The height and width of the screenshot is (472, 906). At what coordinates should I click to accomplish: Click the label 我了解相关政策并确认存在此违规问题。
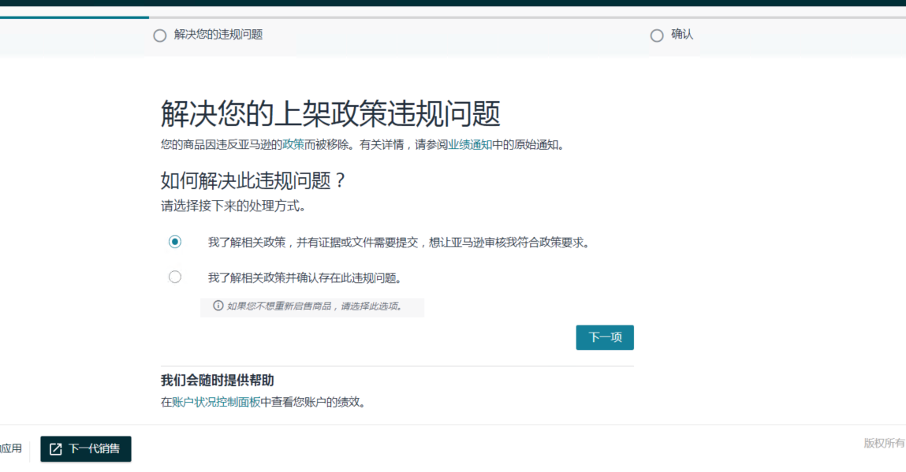click(x=306, y=278)
